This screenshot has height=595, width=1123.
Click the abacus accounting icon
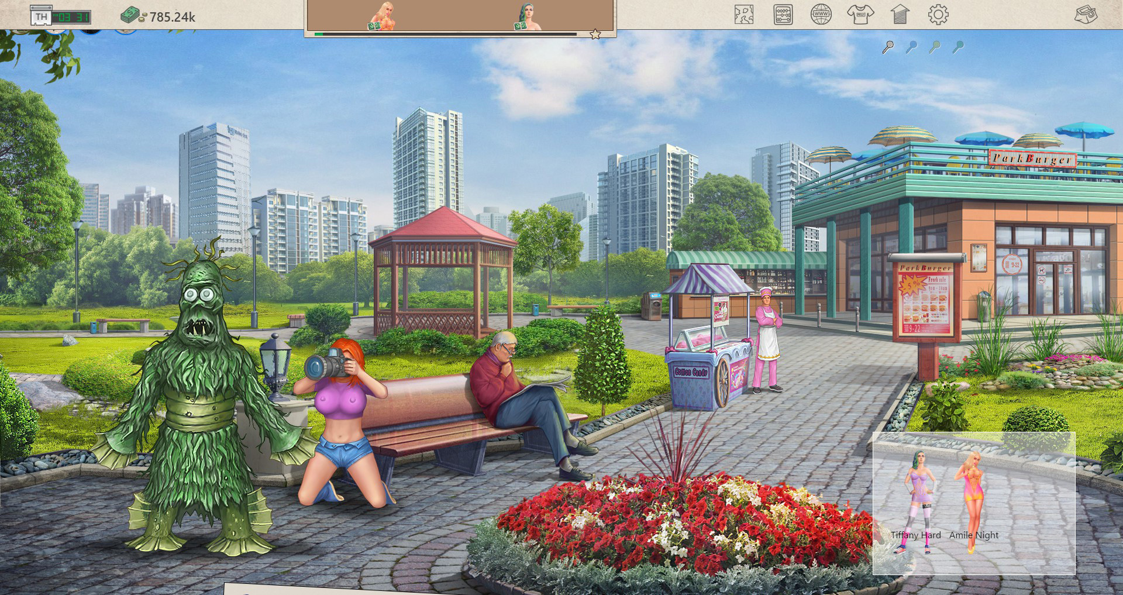click(783, 15)
